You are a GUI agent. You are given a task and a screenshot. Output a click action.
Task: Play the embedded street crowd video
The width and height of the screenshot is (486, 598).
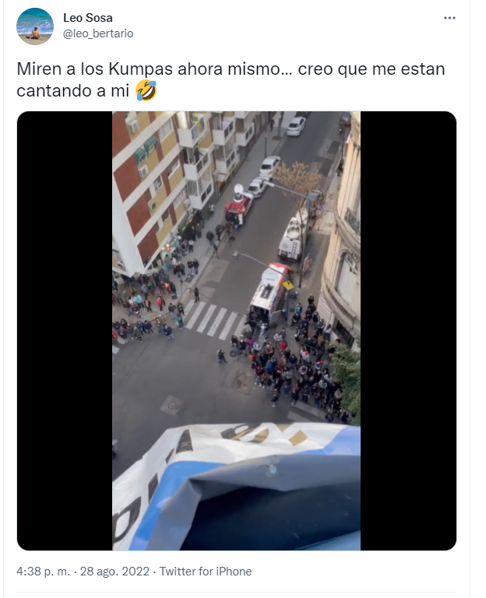coord(236,331)
